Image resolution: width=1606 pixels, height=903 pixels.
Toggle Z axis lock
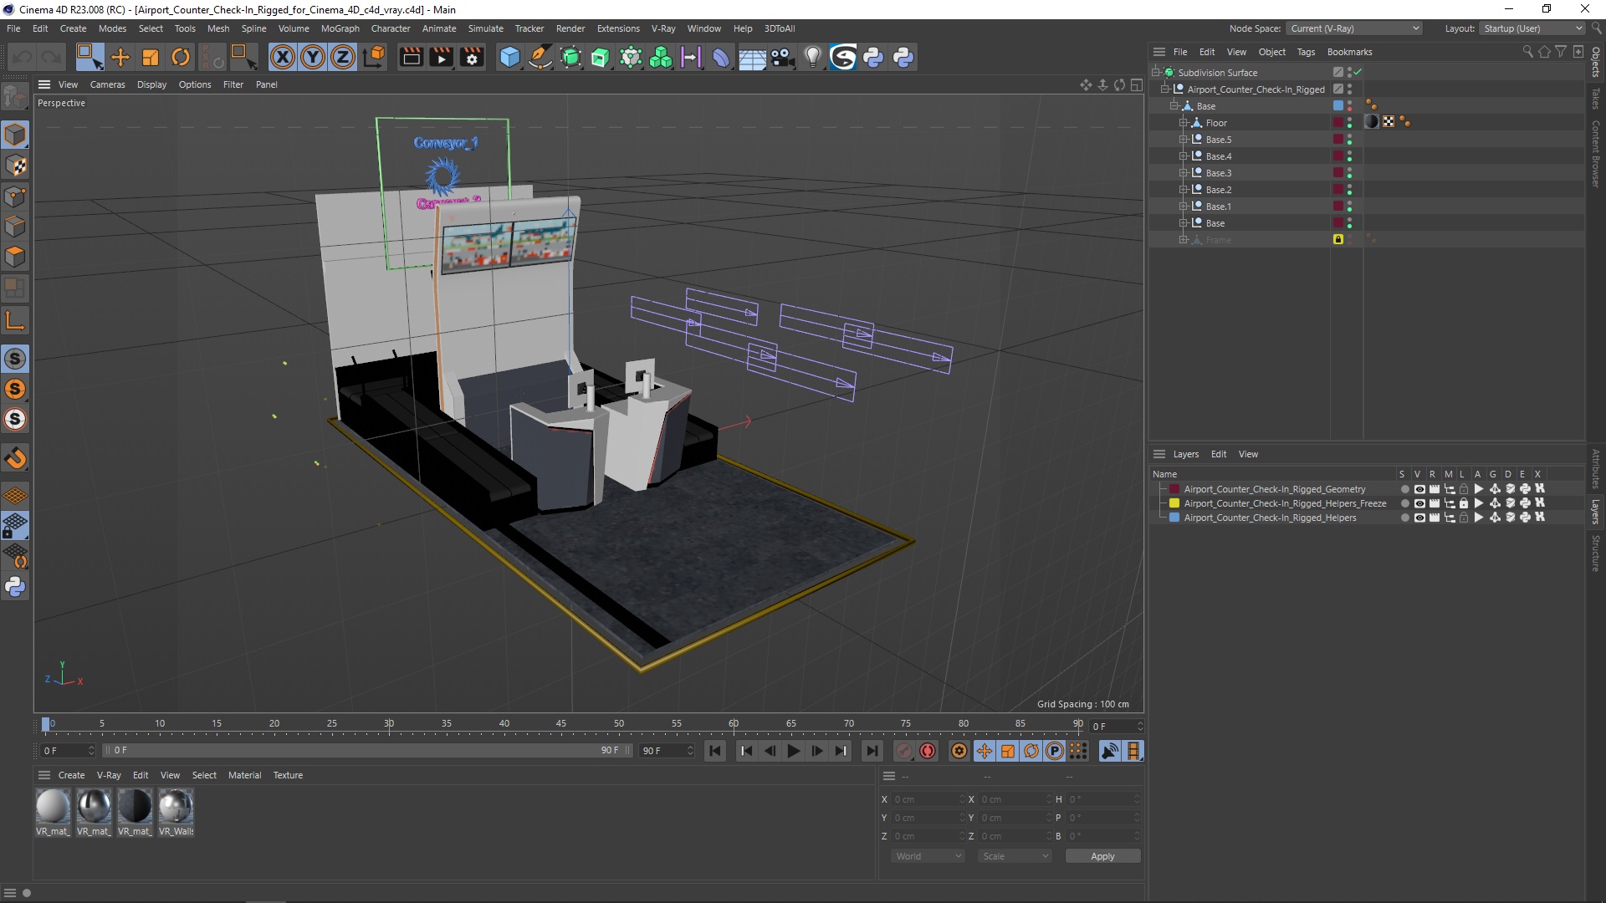[343, 57]
